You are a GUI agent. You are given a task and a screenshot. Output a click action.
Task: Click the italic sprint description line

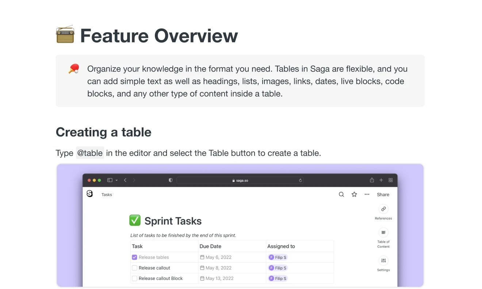pos(183,235)
